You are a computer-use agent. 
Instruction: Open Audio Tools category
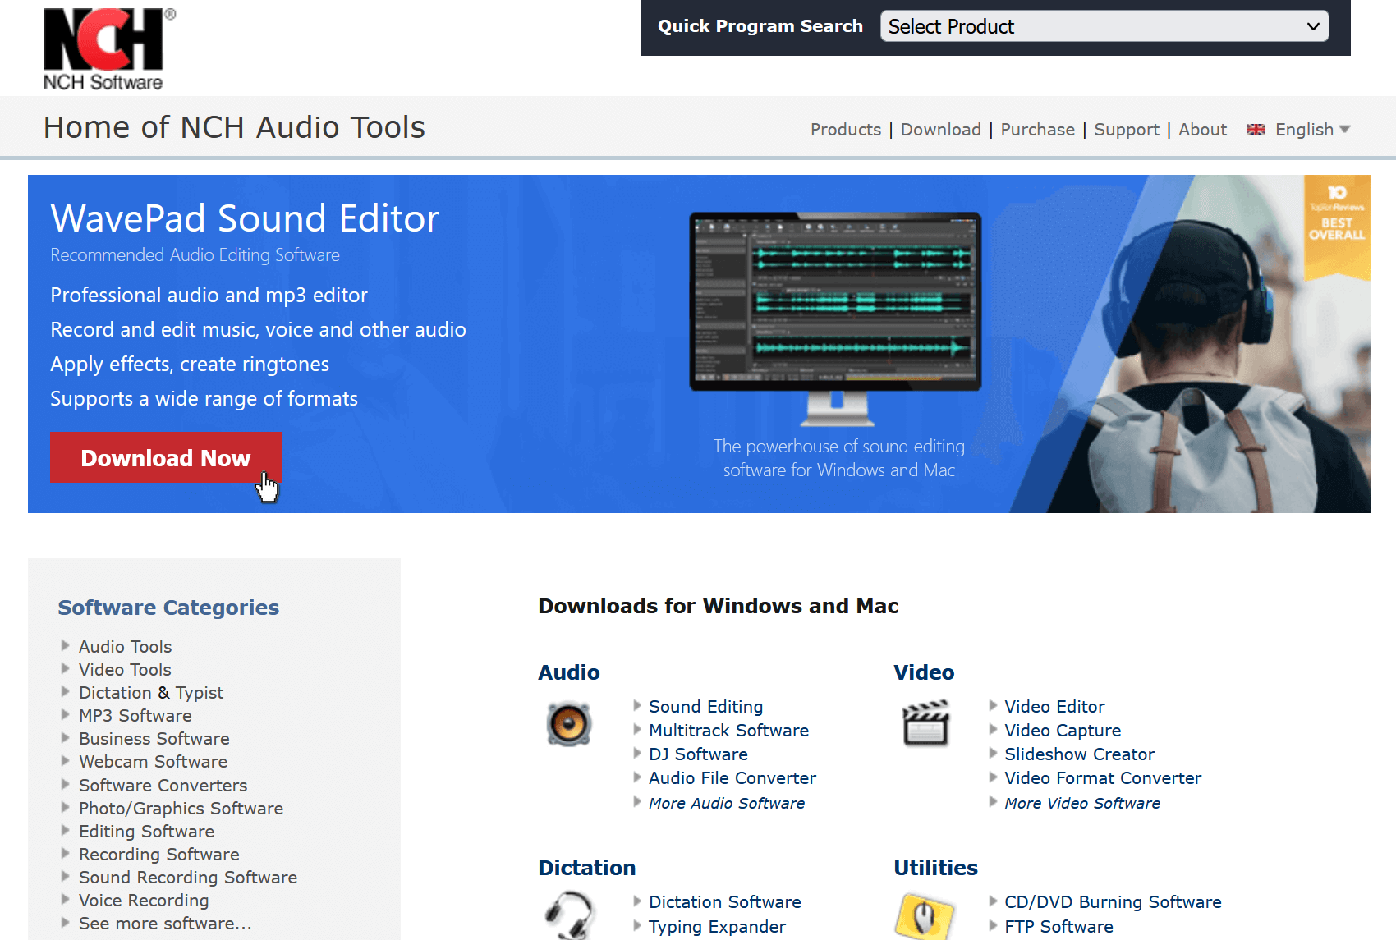pos(126,647)
